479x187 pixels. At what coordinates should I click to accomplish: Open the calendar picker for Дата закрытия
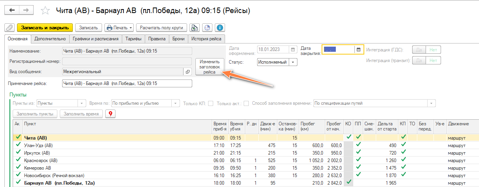[x=358, y=49]
